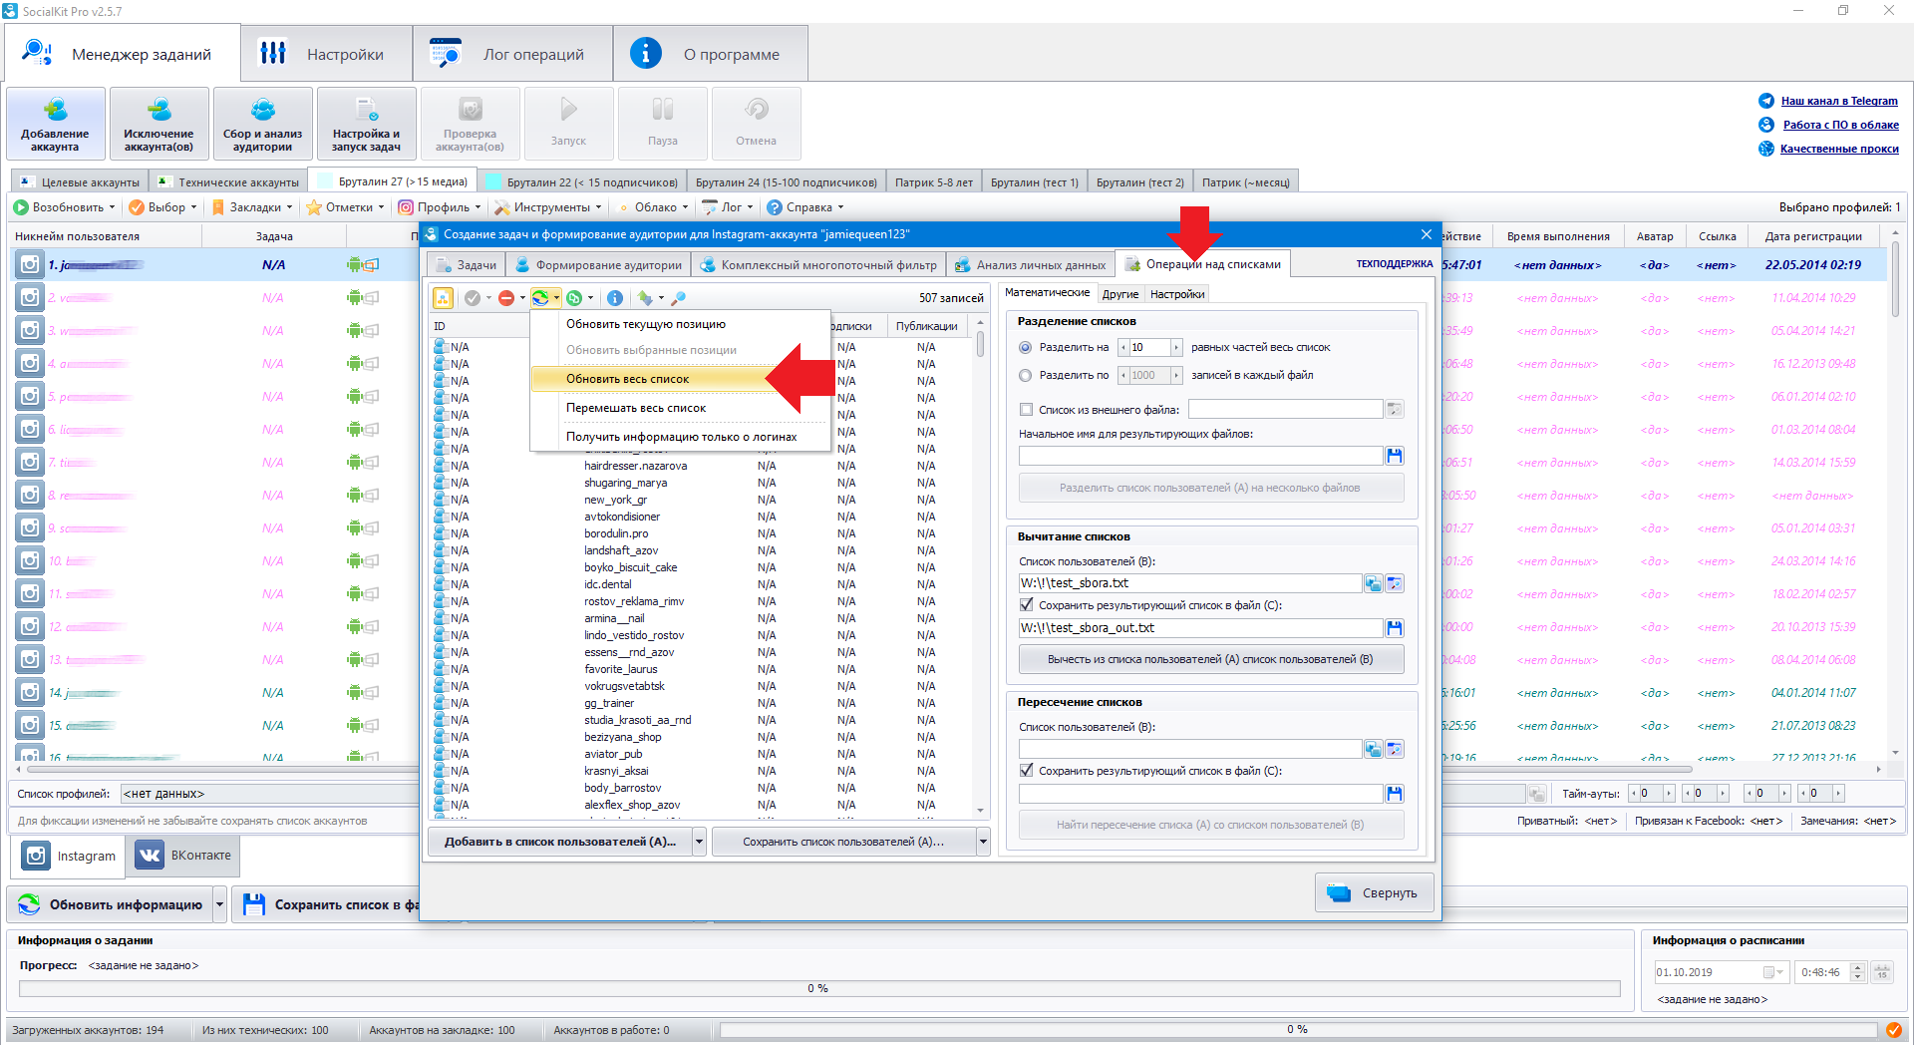
Task: Click the yellow list-structure icon in dialog toolbar
Action: coord(443,298)
